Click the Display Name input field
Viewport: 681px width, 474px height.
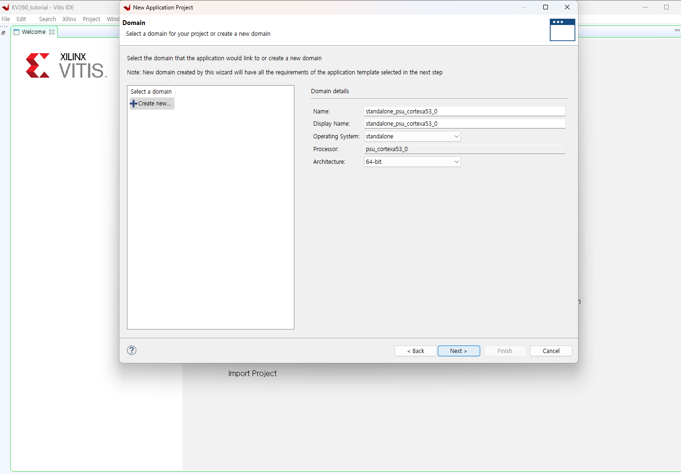click(x=465, y=124)
